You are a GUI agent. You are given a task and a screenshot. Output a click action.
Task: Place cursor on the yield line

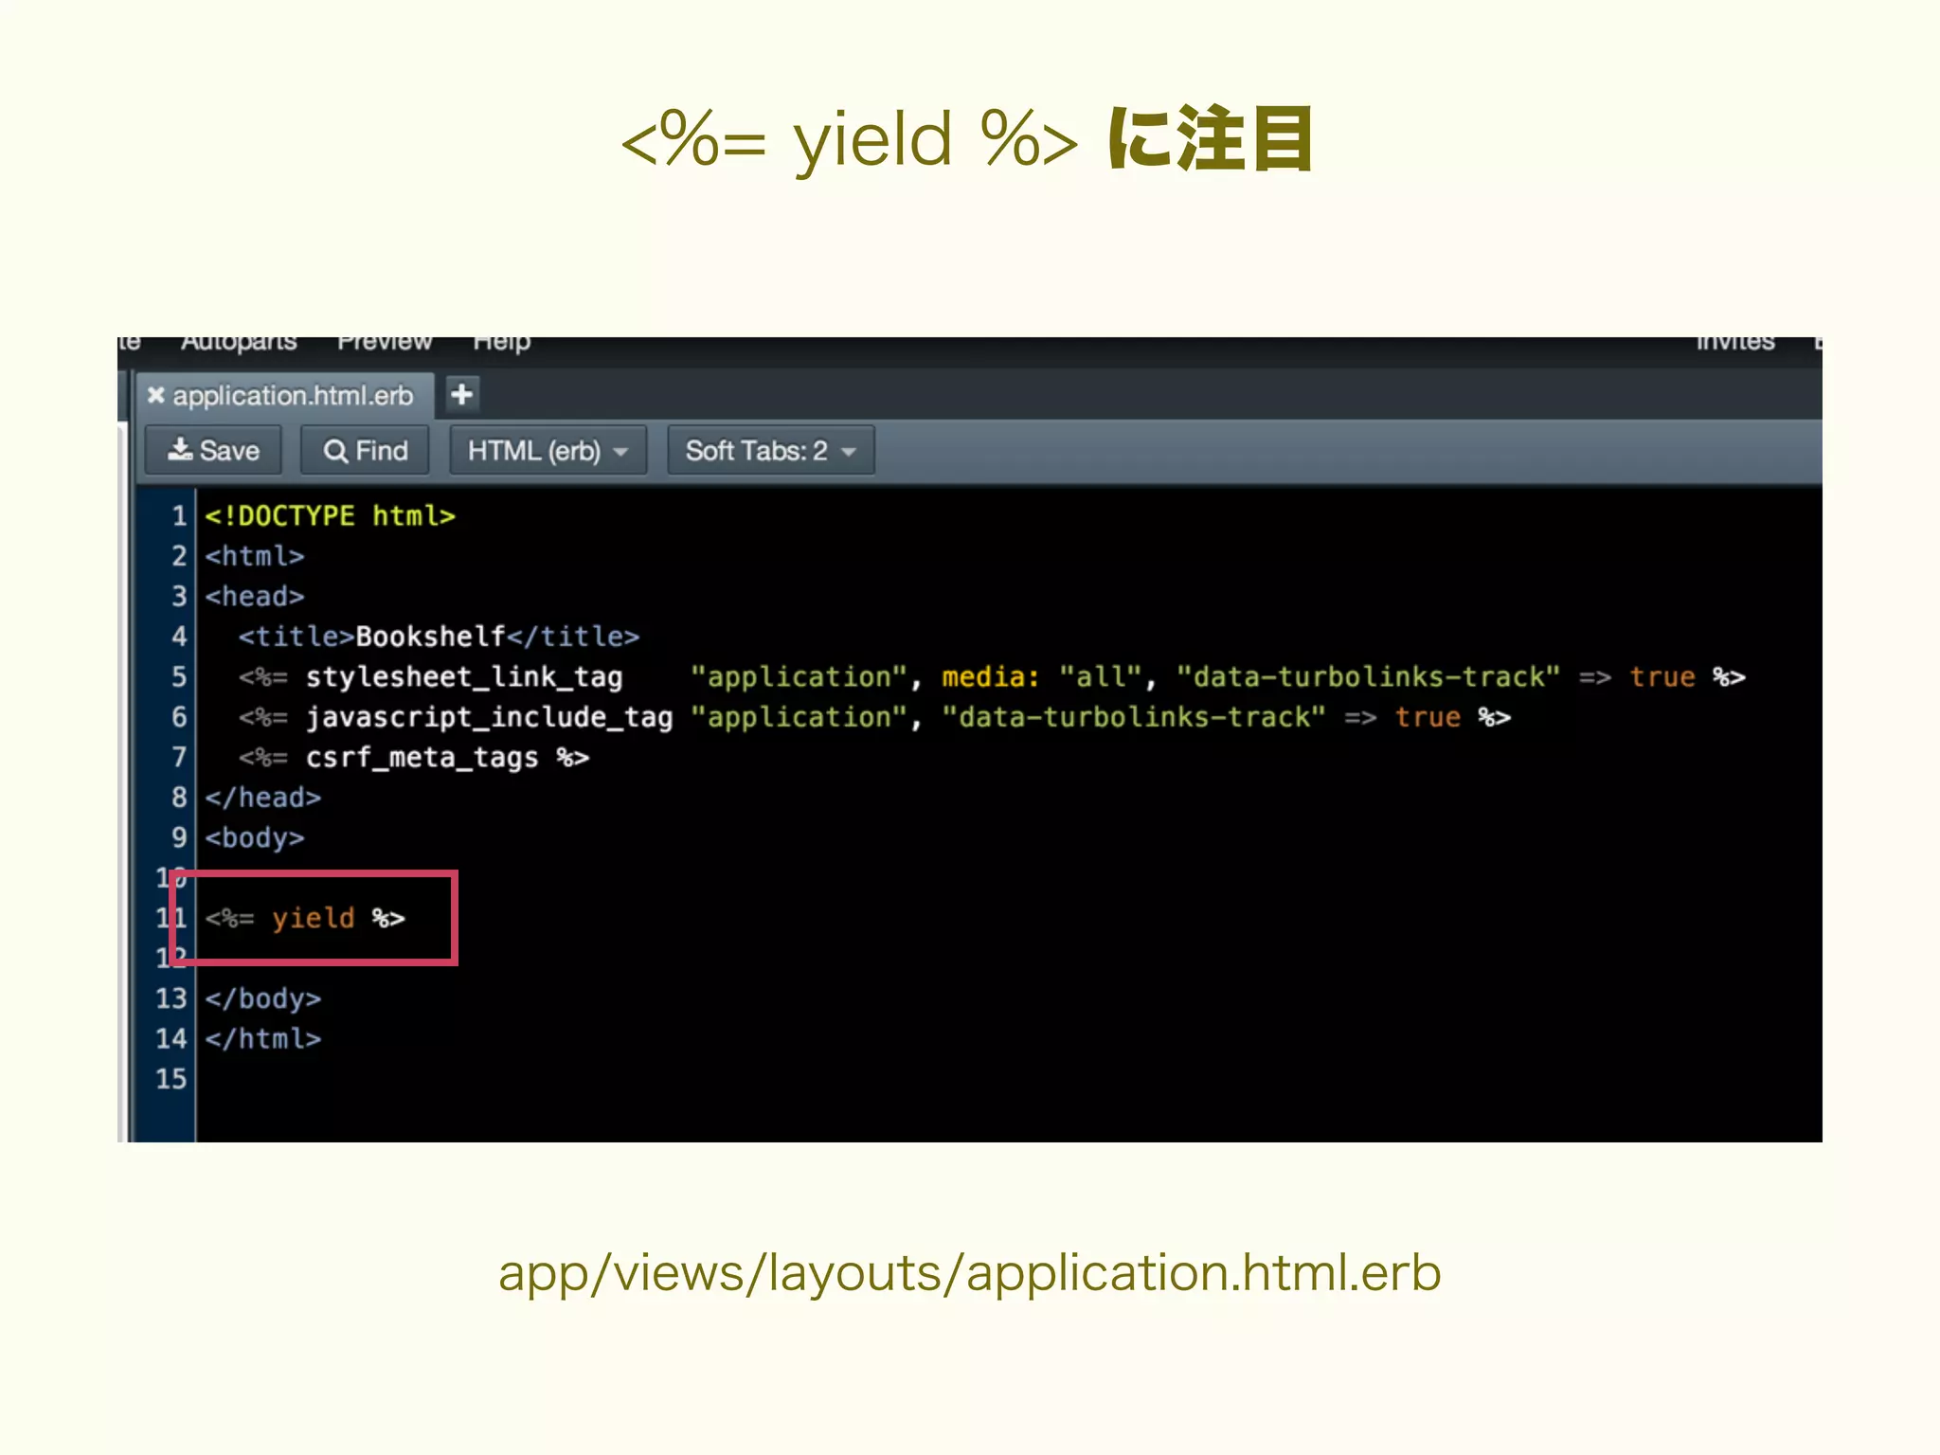click(305, 918)
